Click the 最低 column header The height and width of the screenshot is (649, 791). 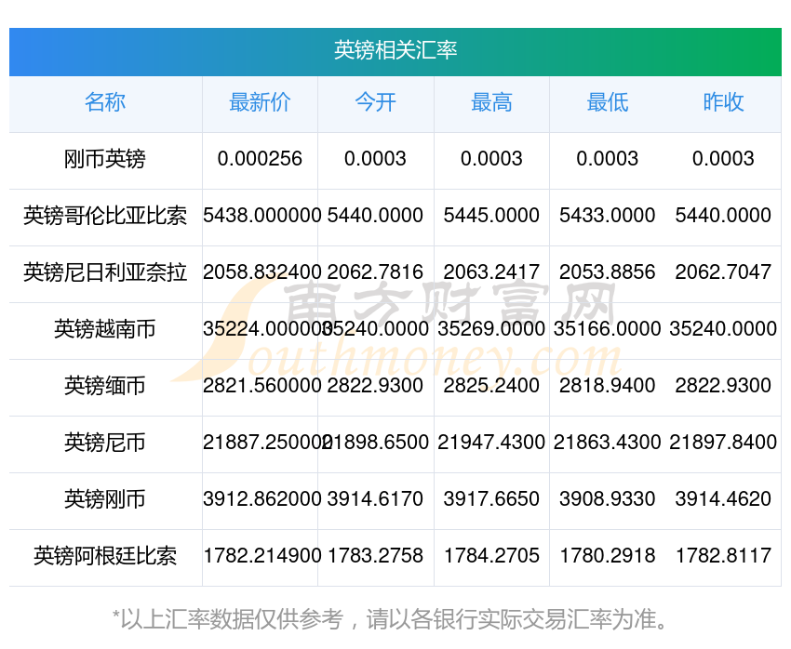(608, 102)
